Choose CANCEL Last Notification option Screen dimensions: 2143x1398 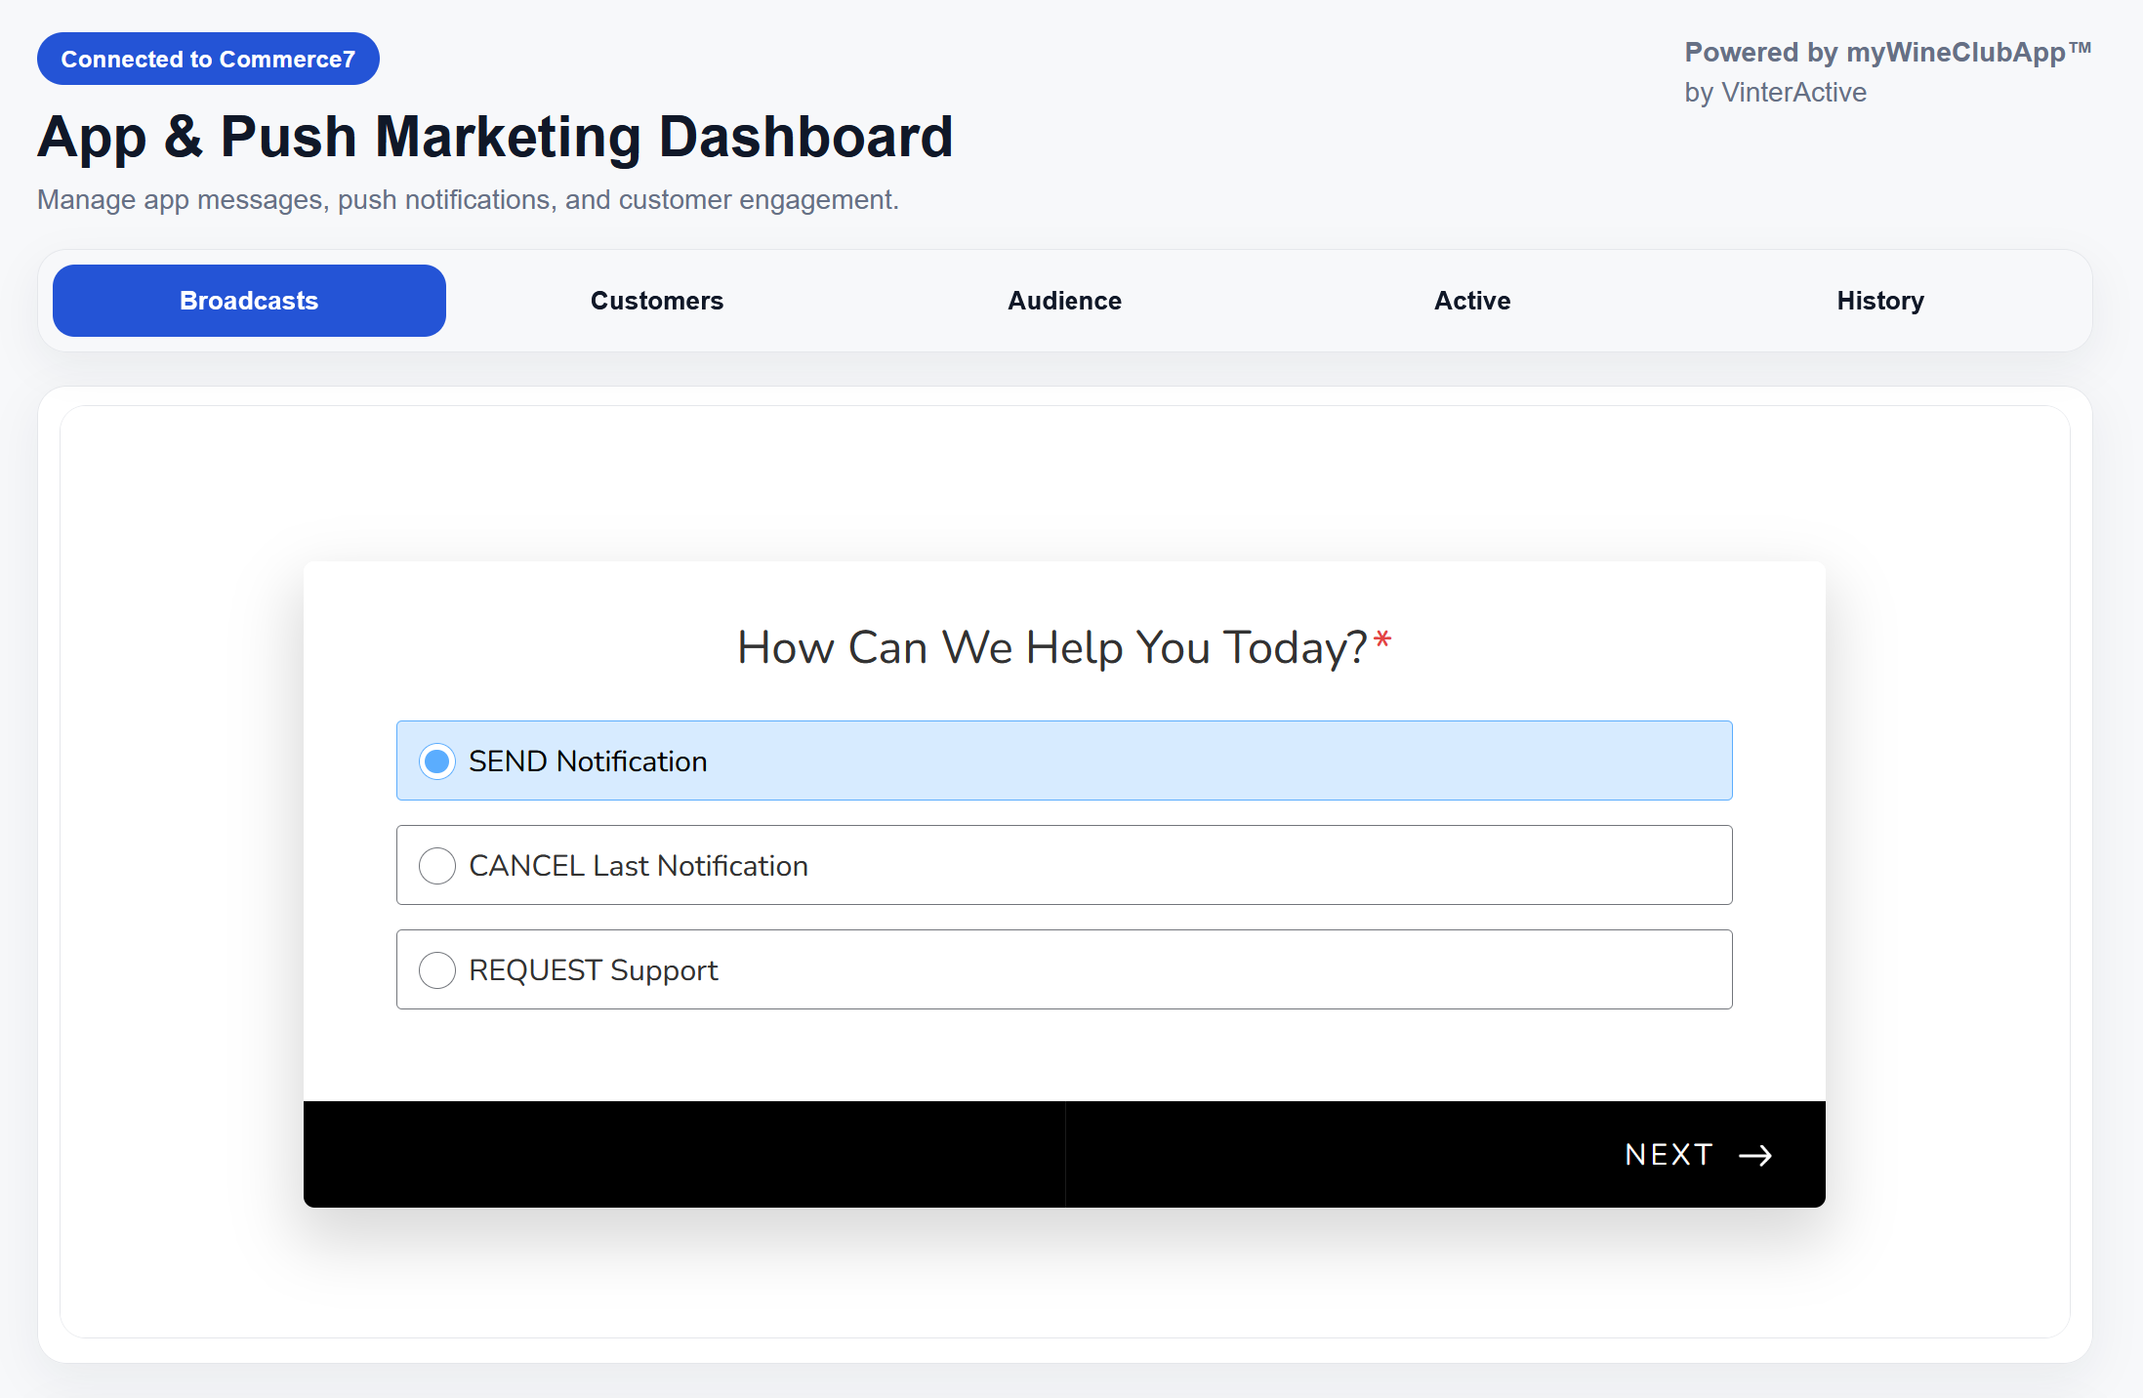coord(1064,865)
